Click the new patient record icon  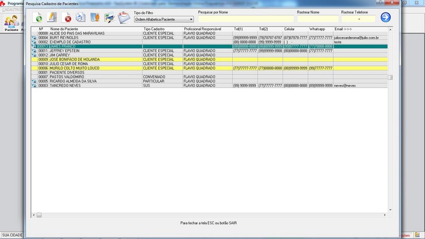tap(38, 18)
